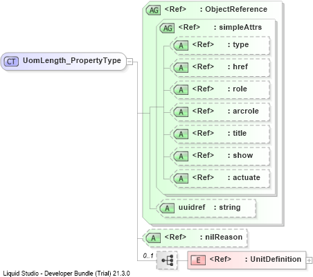Select the 'title' attribute name

tap(240, 133)
